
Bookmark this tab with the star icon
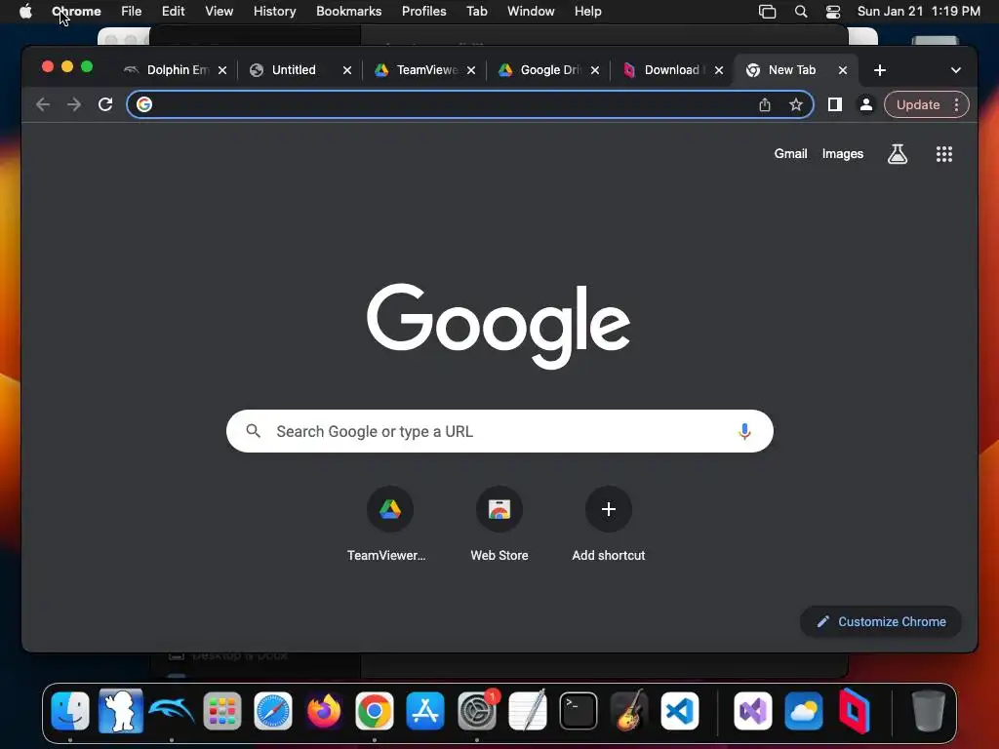tap(796, 105)
